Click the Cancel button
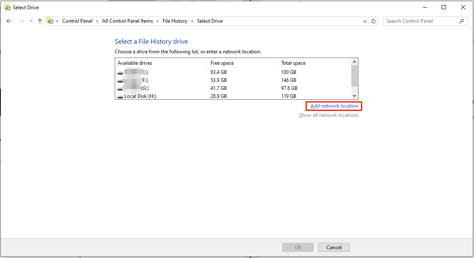 pos(334,247)
